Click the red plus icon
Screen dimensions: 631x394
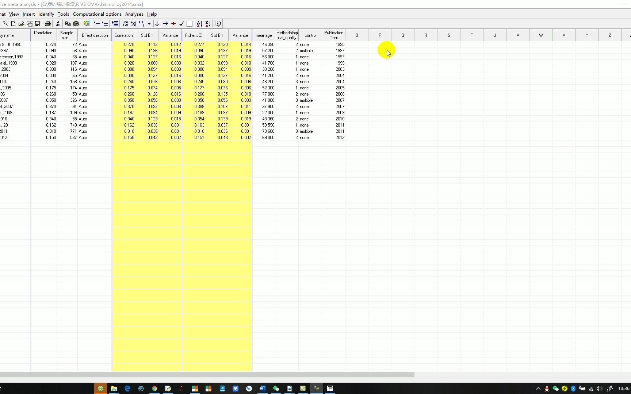[173, 24]
